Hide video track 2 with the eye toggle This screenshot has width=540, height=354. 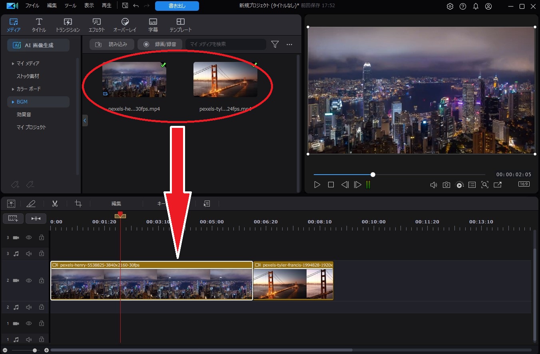pyautogui.click(x=28, y=280)
